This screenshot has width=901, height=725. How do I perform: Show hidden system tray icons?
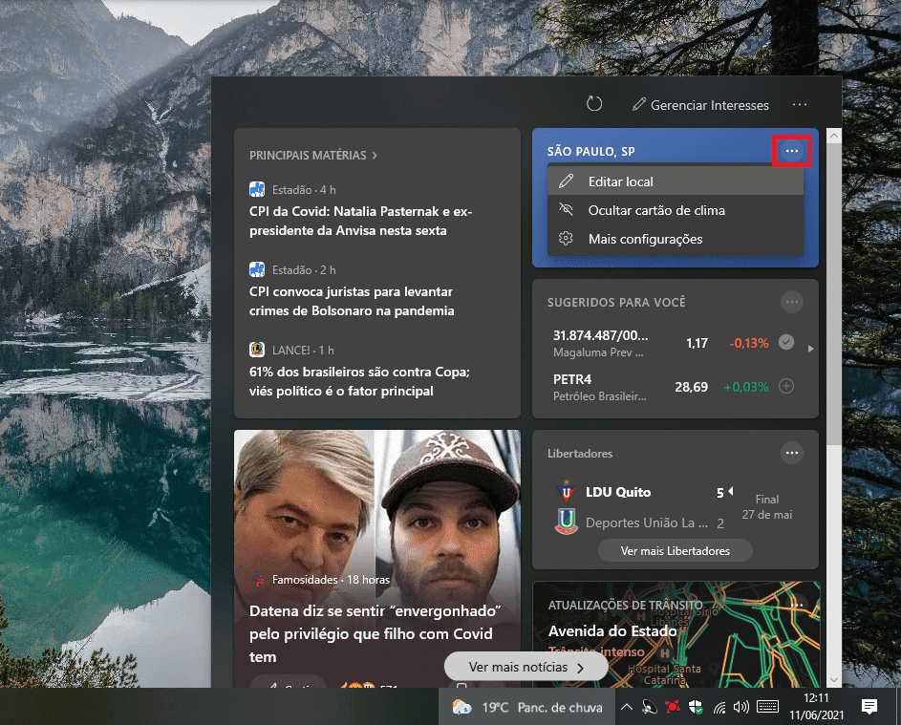coord(627,707)
